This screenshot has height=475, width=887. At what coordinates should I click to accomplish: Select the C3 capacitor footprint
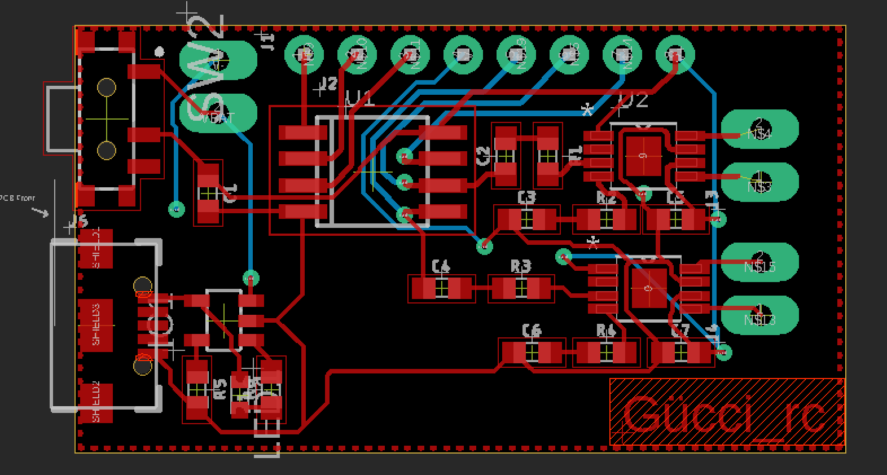tap(526, 218)
